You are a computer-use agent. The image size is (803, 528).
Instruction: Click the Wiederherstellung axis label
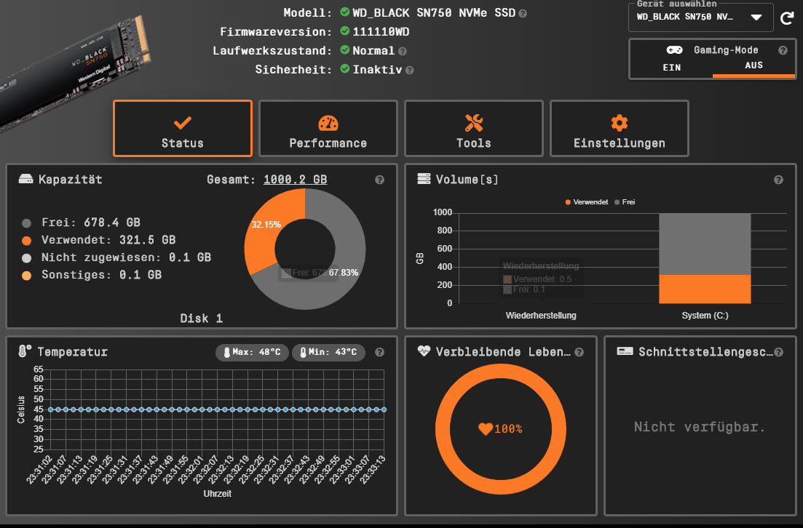[541, 316]
